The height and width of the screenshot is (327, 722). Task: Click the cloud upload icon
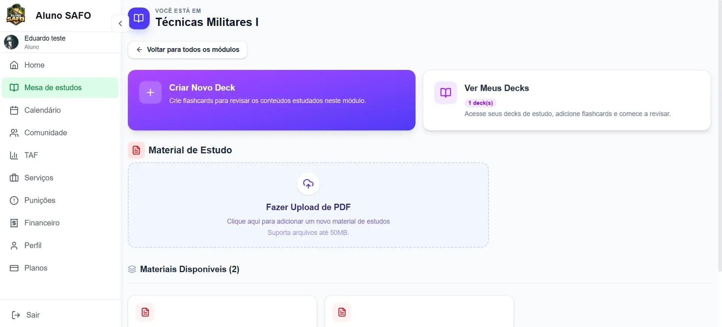pyautogui.click(x=308, y=184)
